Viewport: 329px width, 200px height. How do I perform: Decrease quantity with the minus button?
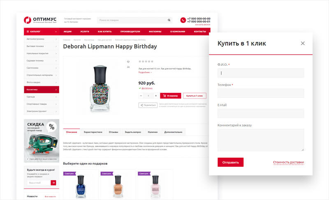141,96
